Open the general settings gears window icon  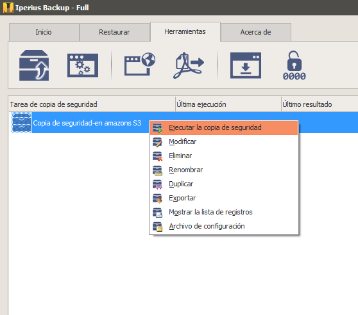coord(83,65)
